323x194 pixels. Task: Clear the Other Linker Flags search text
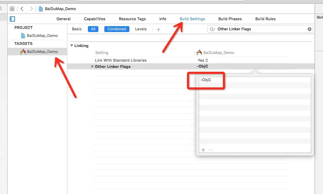tap(309, 29)
